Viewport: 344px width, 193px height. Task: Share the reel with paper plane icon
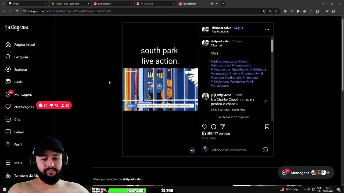point(223,127)
